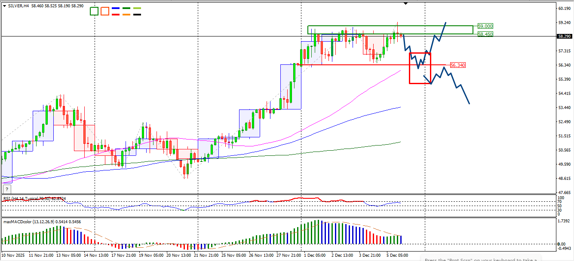Click the current price tag 58.290

[x=564, y=36]
